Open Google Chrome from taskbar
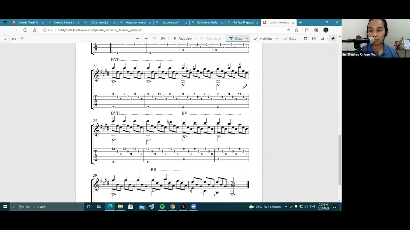The height and width of the screenshot is (230, 410). pyautogui.click(x=173, y=207)
